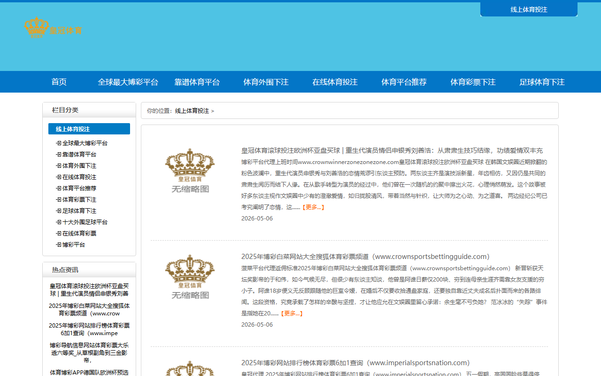Open hot news item 体育博彩APP德国队欧洲杯预选
This screenshot has width=601, height=376.
[89, 372]
